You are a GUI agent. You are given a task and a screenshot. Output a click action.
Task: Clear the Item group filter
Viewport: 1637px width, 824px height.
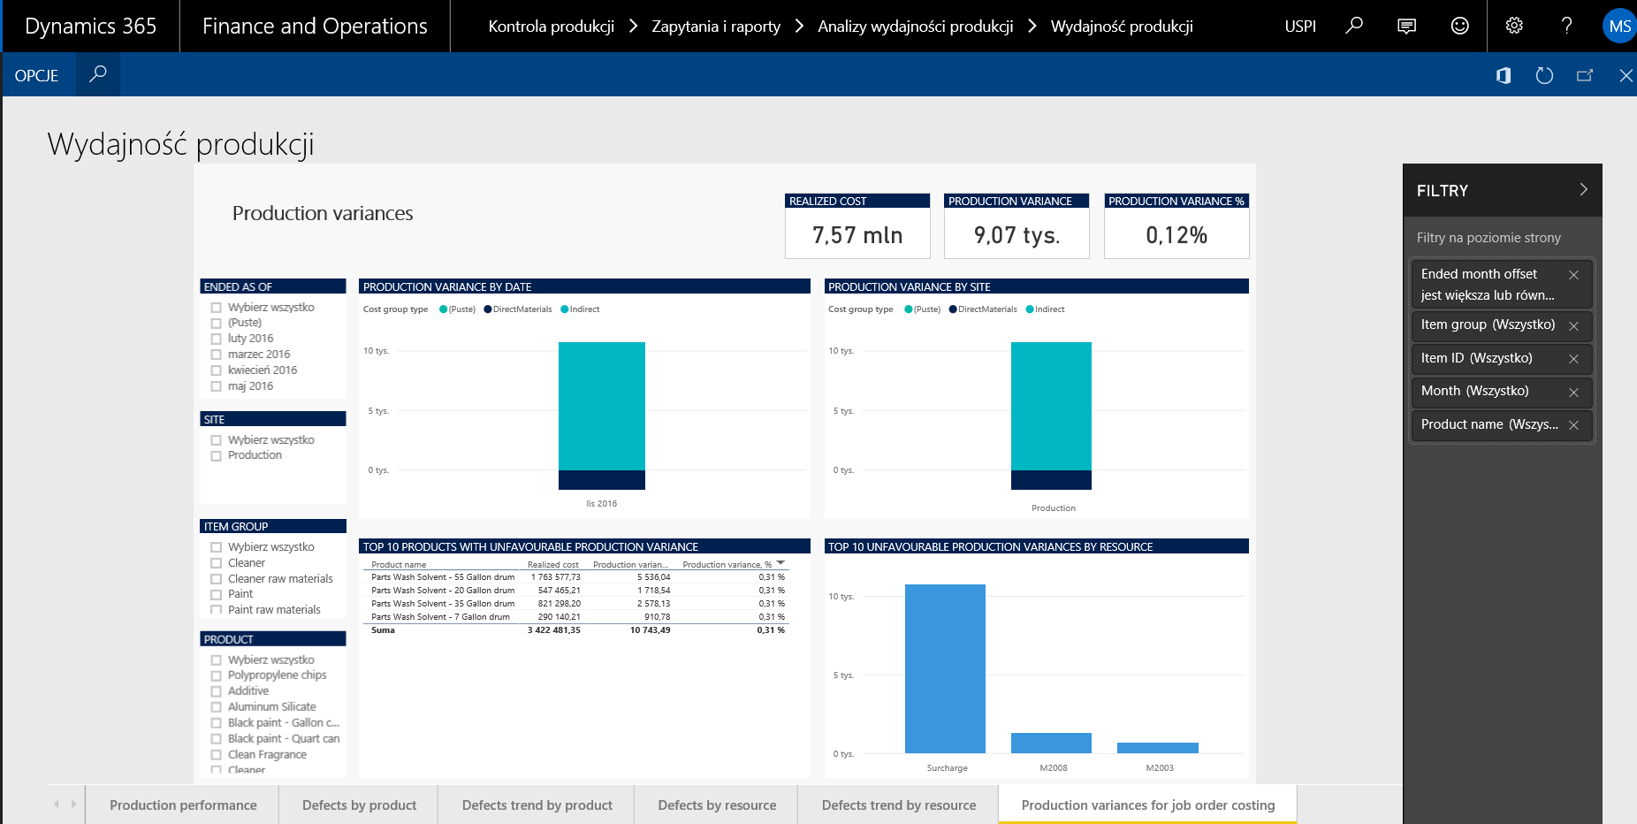click(1573, 326)
